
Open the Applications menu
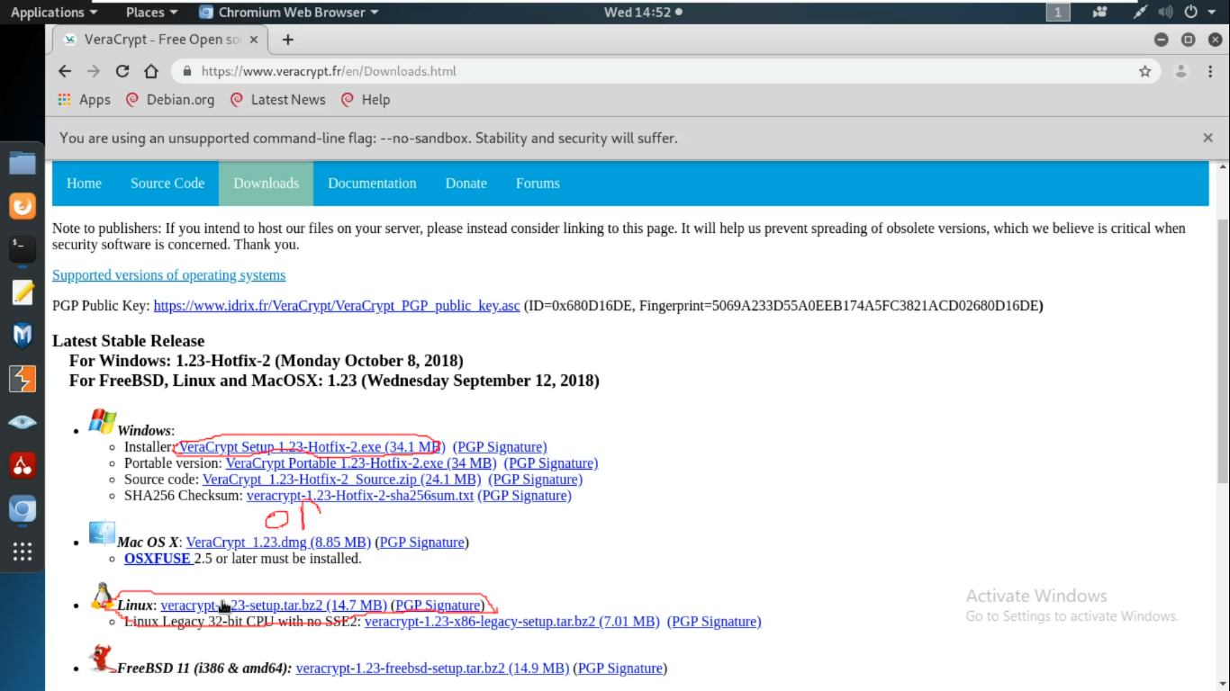[53, 13]
